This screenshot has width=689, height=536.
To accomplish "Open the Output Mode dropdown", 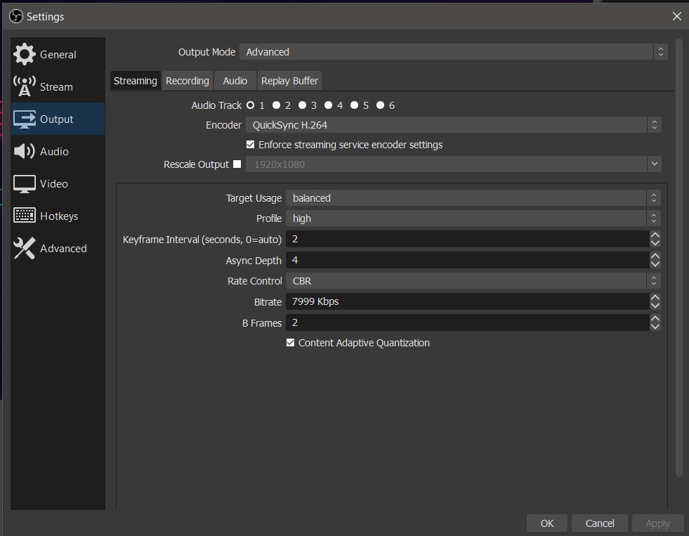I will [x=454, y=52].
